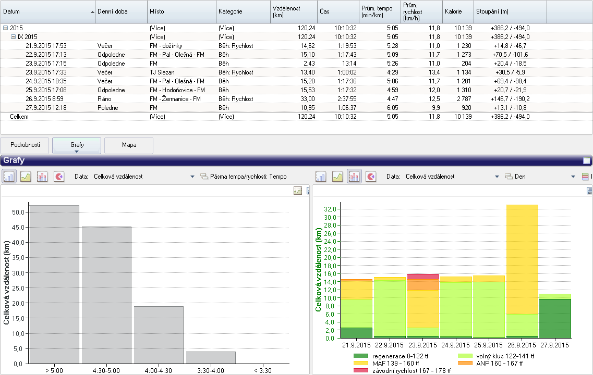Select bar chart type in left graph
The height and width of the screenshot is (375, 593).
[x=9, y=177]
